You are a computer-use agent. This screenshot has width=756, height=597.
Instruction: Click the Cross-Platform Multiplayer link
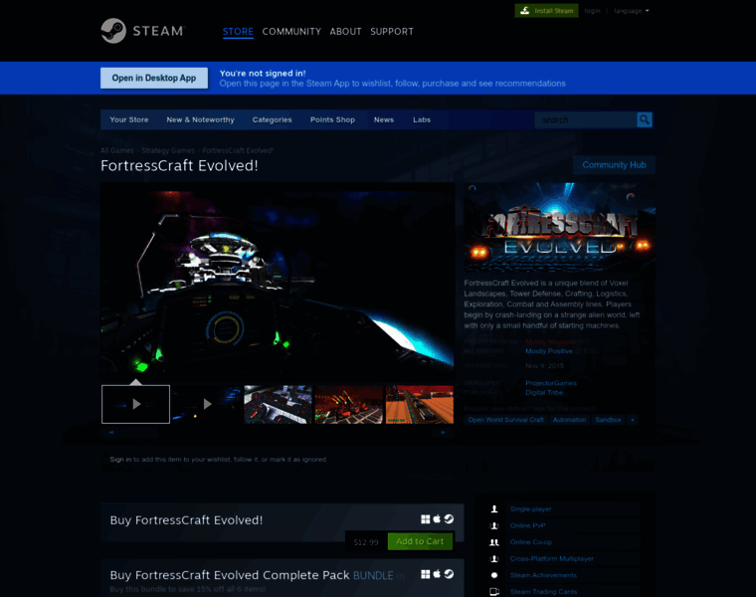point(551,558)
